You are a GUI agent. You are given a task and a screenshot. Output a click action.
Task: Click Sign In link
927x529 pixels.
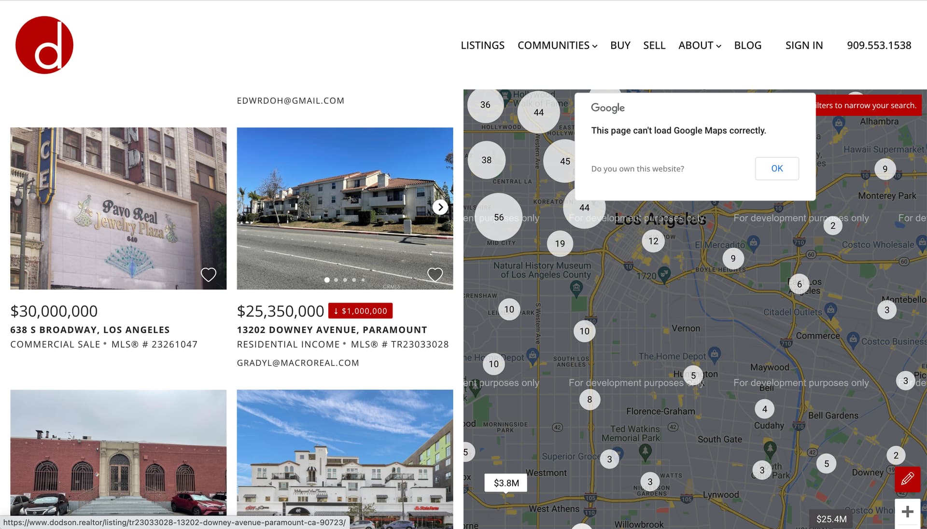point(804,45)
